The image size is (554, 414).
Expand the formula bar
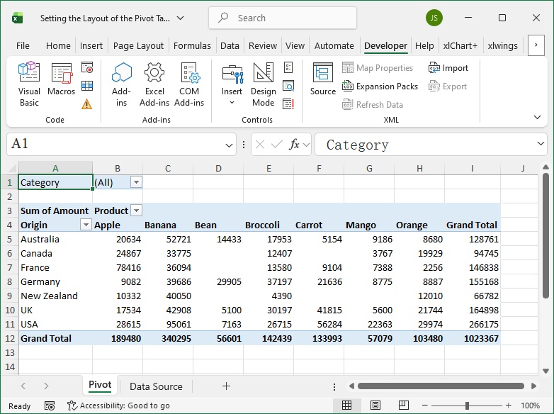541,143
